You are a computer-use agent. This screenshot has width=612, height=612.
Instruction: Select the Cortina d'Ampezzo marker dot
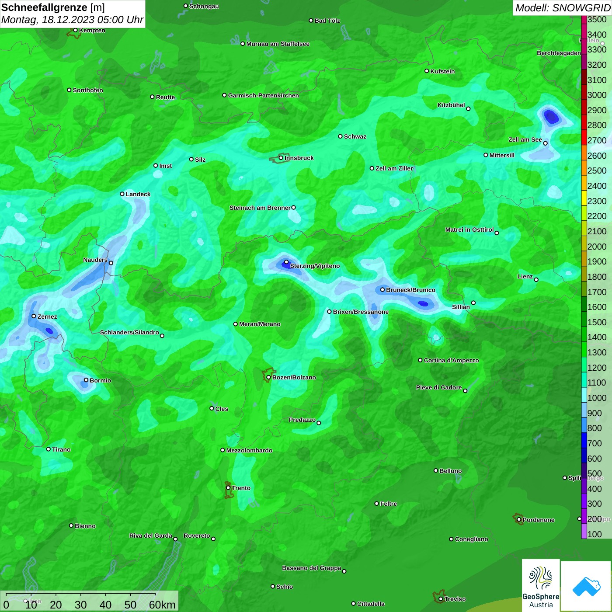tap(420, 360)
